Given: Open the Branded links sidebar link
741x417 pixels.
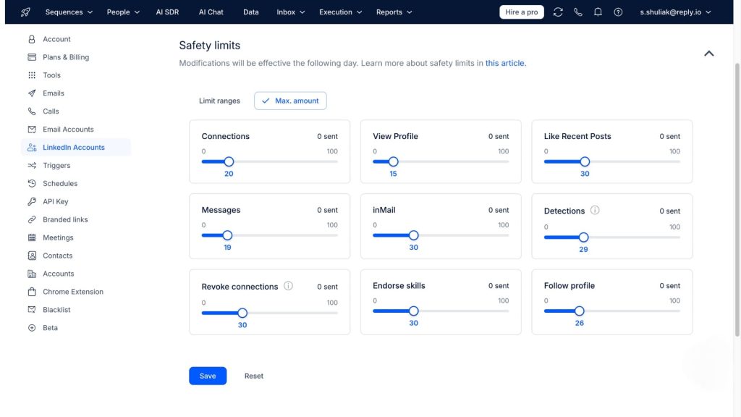Looking at the screenshot, I should click(x=65, y=219).
